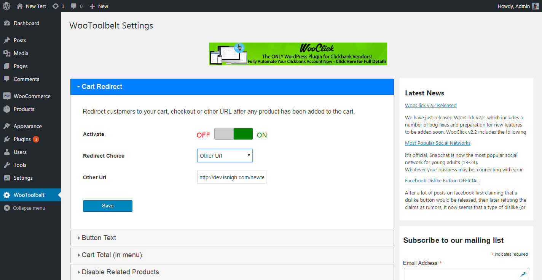This screenshot has width=542, height=280.
Task: Click the Email Address input field
Action: click(466, 274)
